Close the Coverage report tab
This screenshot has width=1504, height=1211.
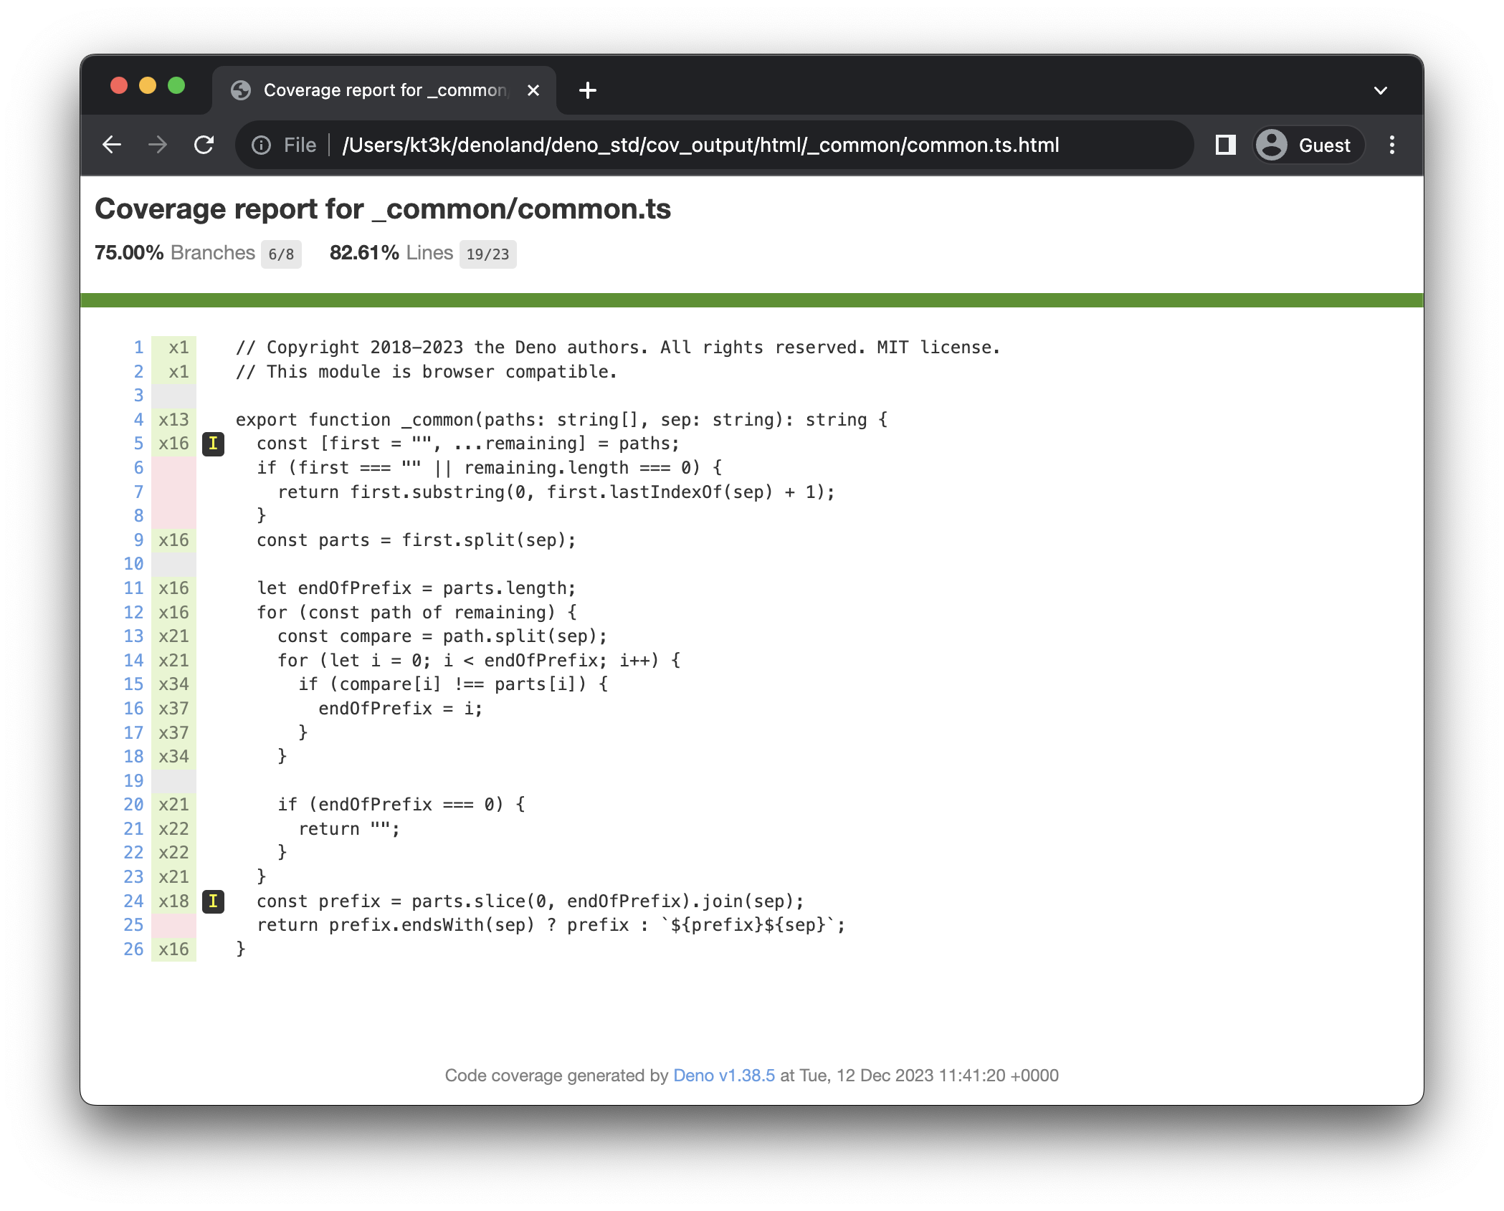click(x=533, y=90)
